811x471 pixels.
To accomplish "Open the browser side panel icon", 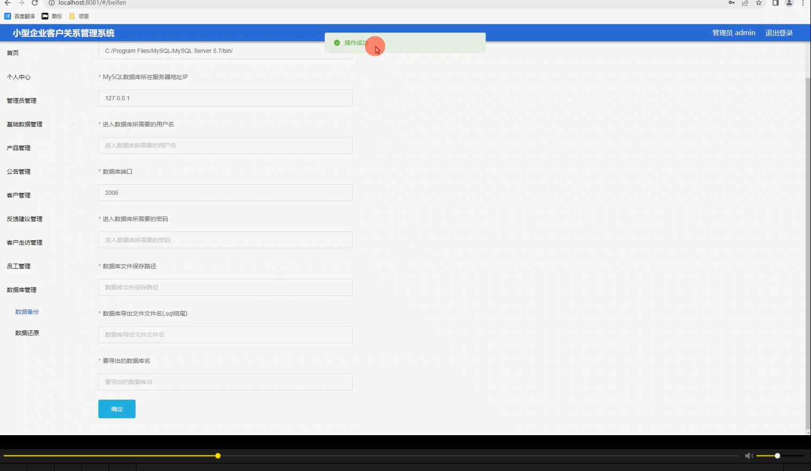I will point(775,3).
